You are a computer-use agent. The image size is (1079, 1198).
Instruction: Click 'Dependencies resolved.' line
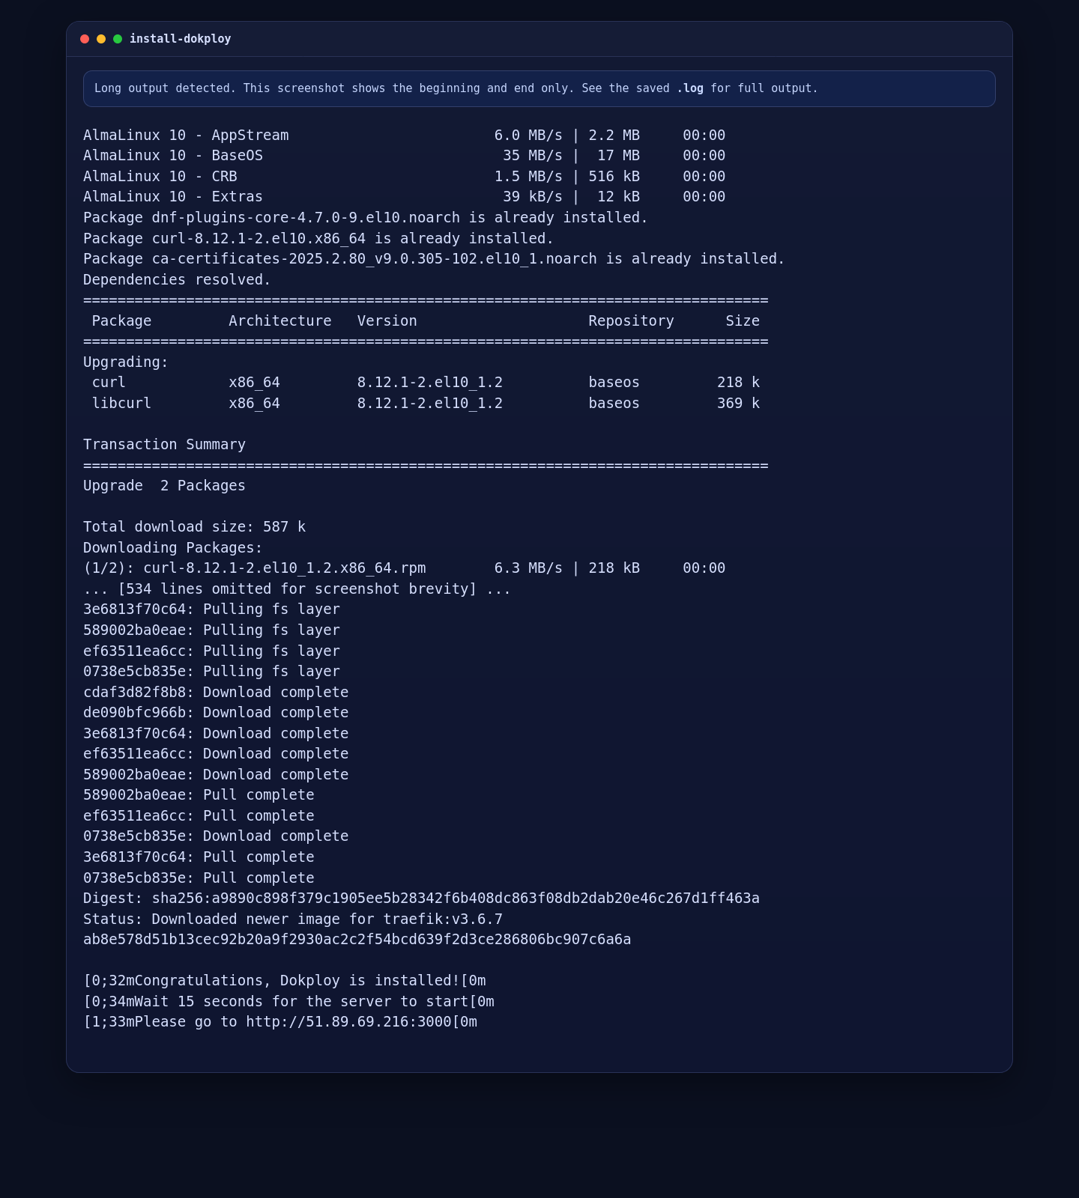[177, 280]
